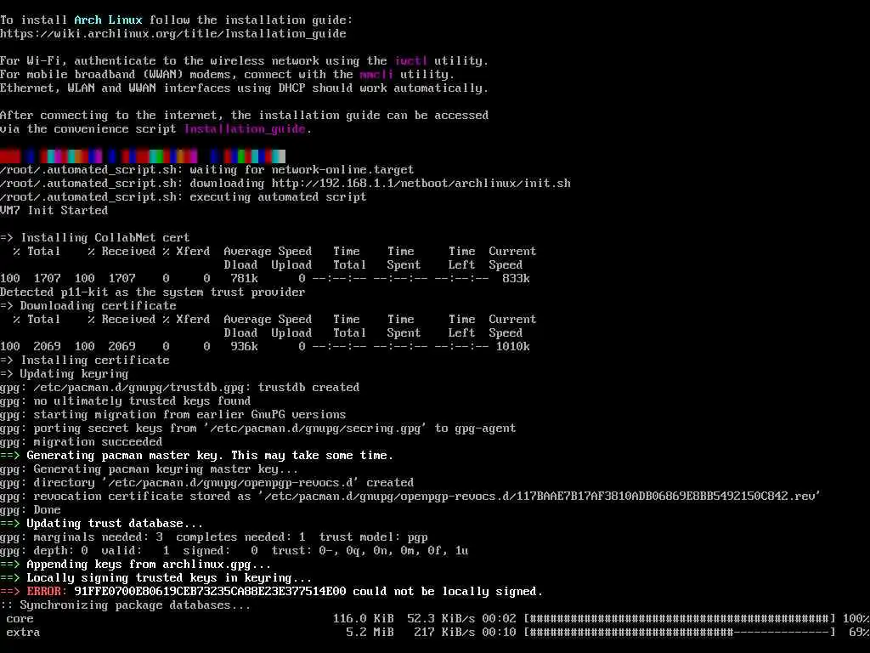Click the '5.2 MiB' extra size

(370, 633)
